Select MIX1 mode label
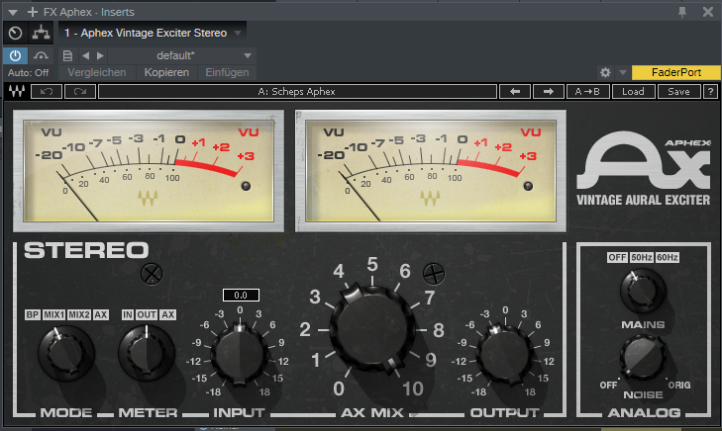Screen dimensions: 722x431 click(x=53, y=314)
